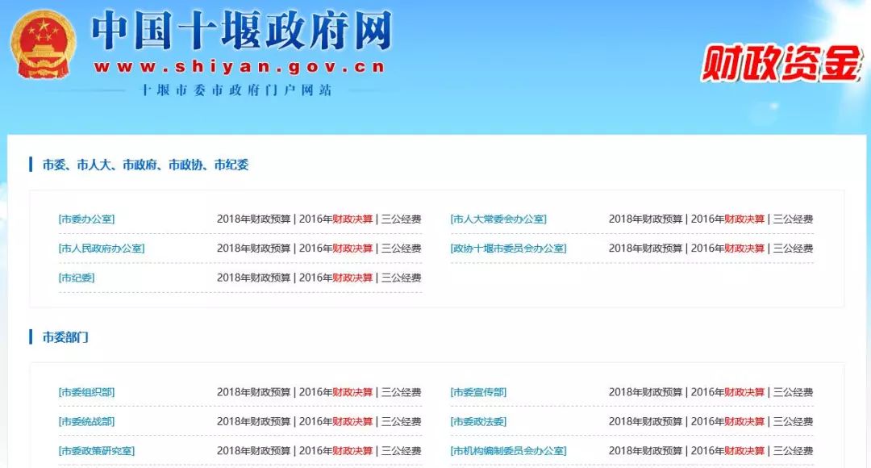View 2016年财政决算 for 市委统战部
871x468 pixels.
[336, 422]
